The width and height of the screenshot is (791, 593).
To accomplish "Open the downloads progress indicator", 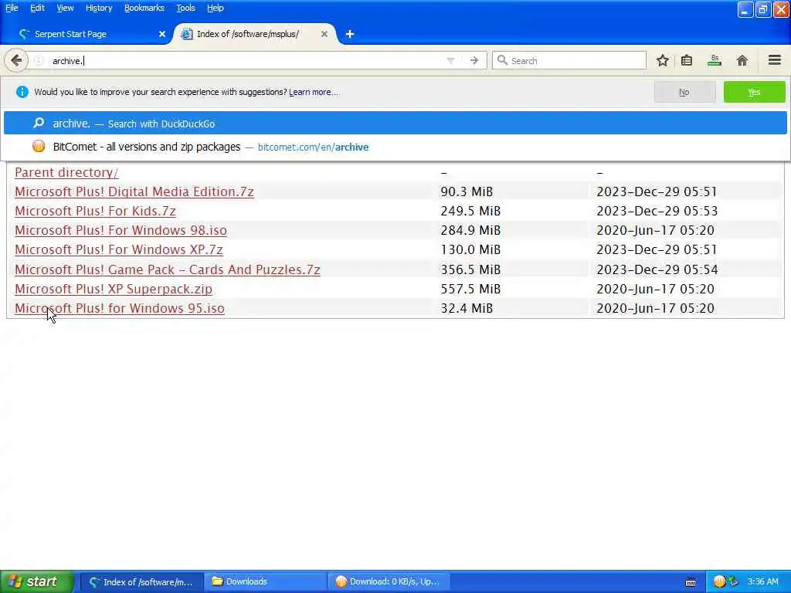I will tap(715, 60).
